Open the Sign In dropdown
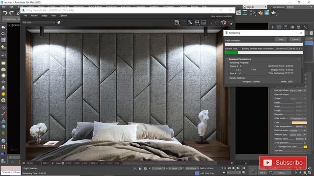The height and width of the screenshot is (176, 314). 255,7
